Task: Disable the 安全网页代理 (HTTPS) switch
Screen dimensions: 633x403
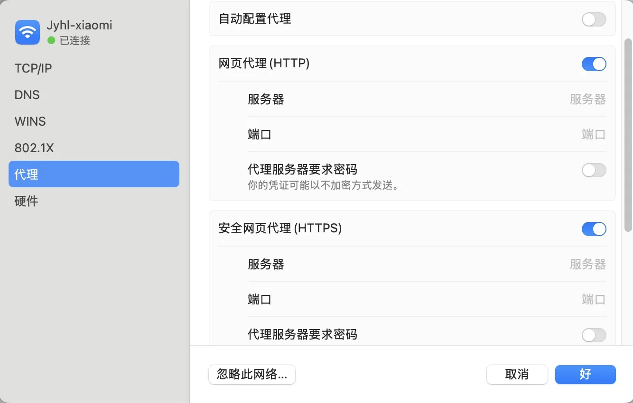Action: pos(594,229)
